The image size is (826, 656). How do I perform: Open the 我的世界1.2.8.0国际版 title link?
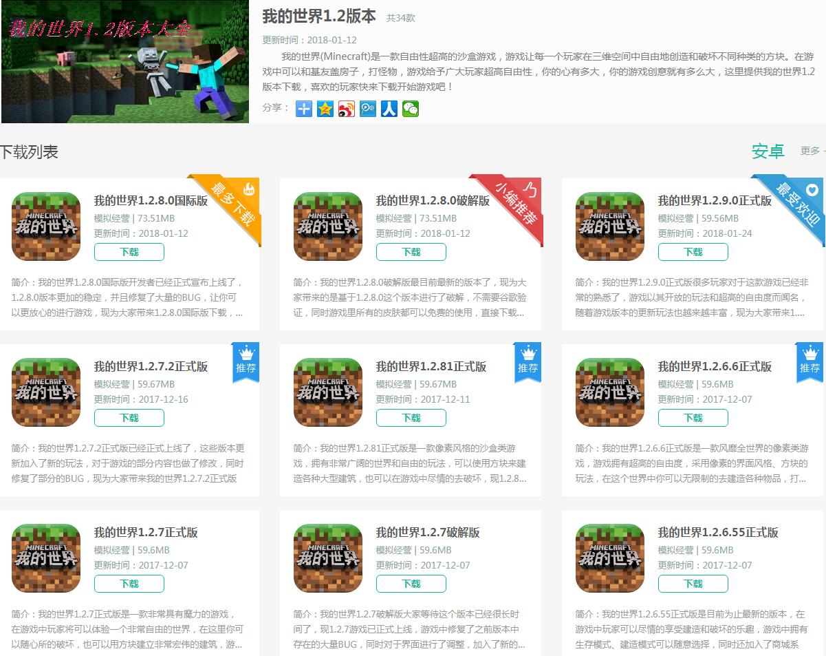[151, 201]
